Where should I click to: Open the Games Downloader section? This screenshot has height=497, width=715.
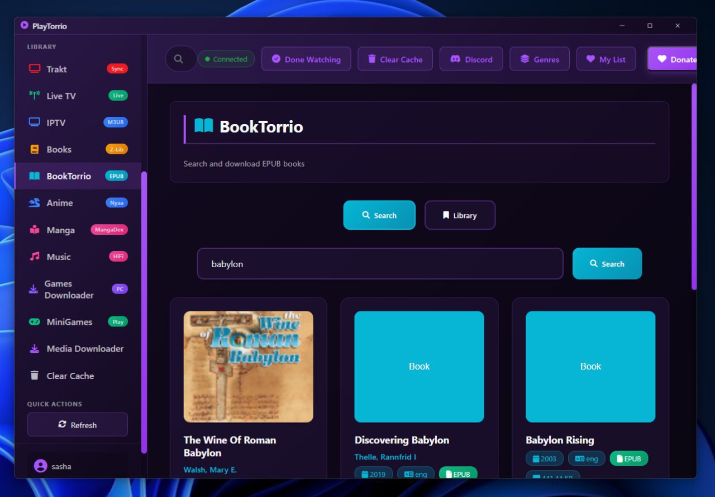(x=78, y=290)
